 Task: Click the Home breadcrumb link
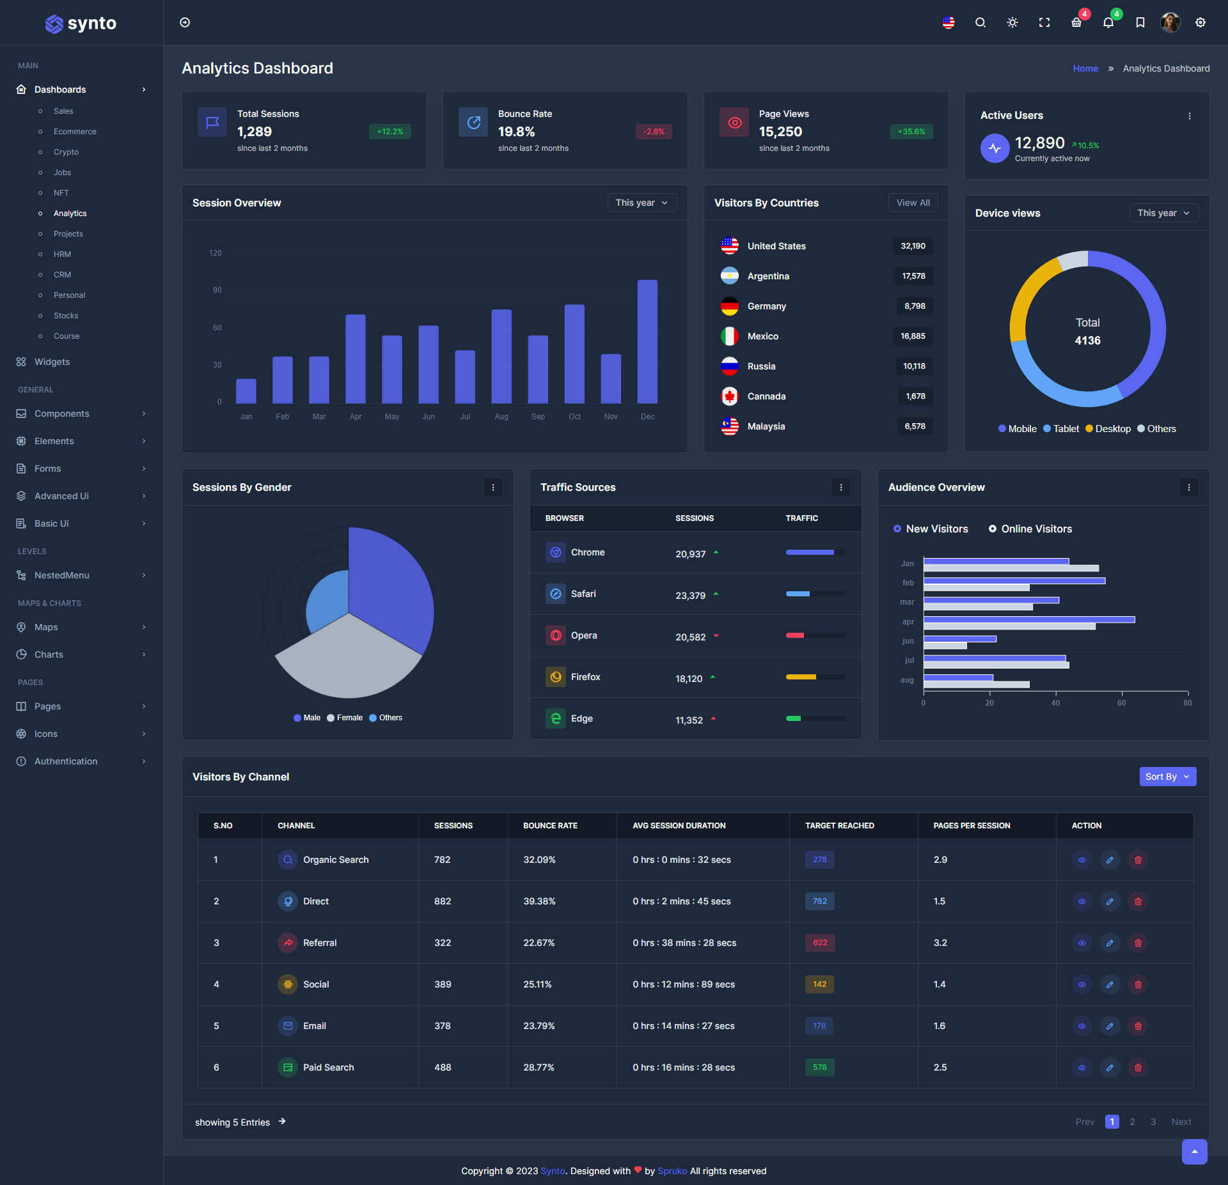coord(1085,68)
